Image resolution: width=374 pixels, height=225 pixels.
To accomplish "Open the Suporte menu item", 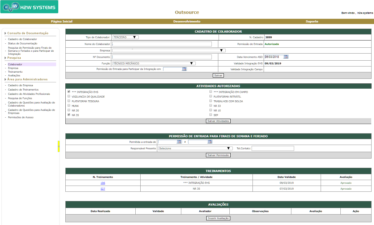I will (x=312, y=22).
